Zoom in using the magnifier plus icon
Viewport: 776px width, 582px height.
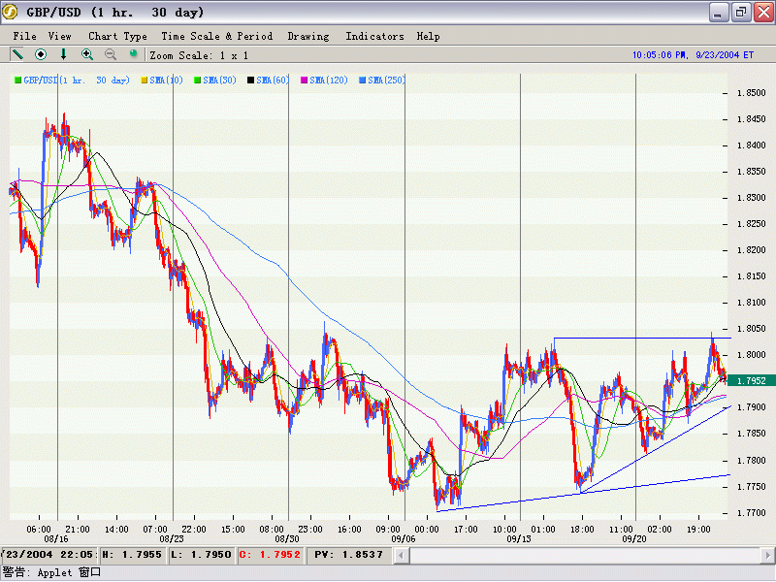click(87, 55)
